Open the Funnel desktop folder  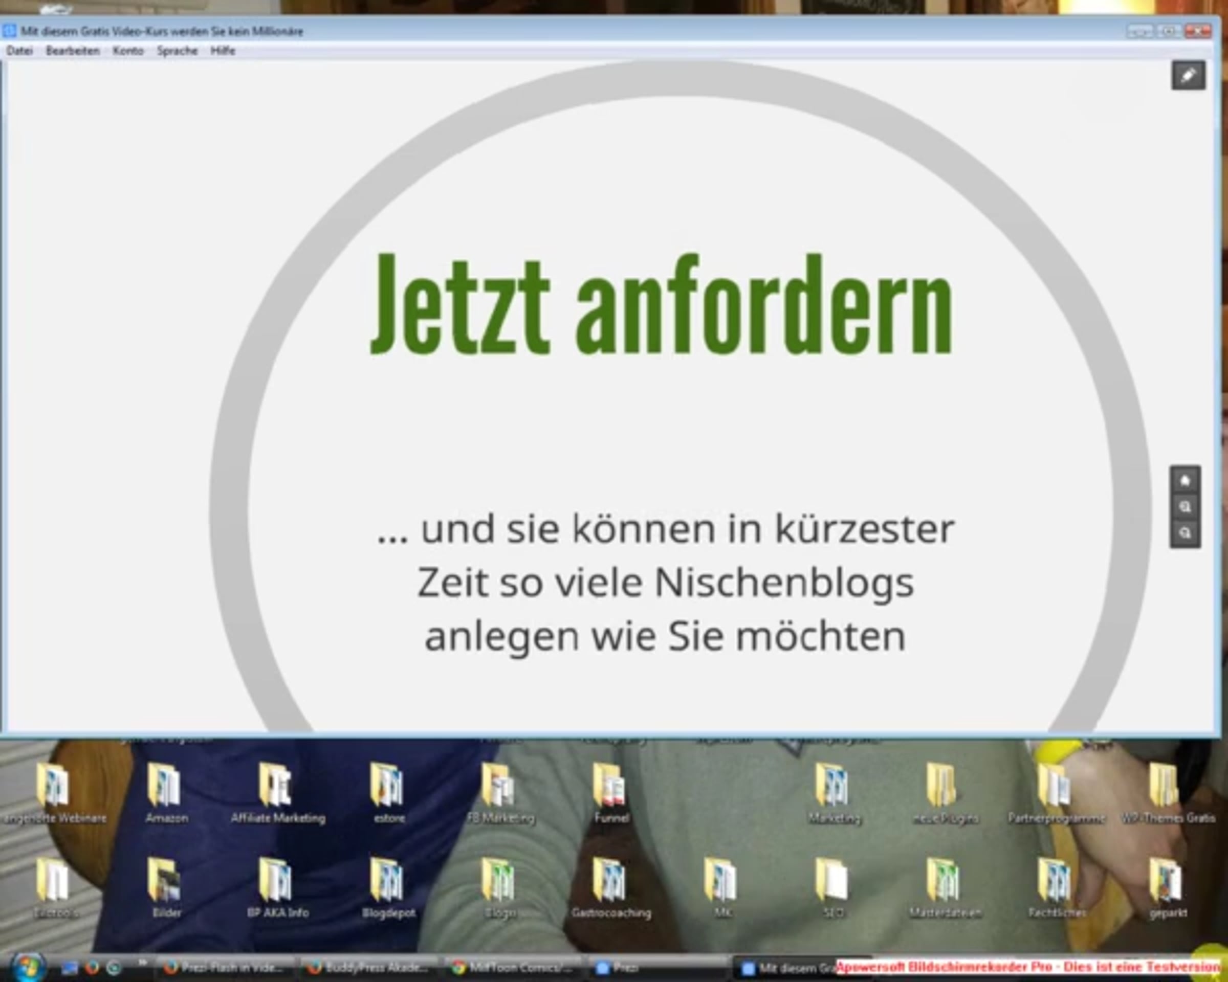click(x=610, y=789)
